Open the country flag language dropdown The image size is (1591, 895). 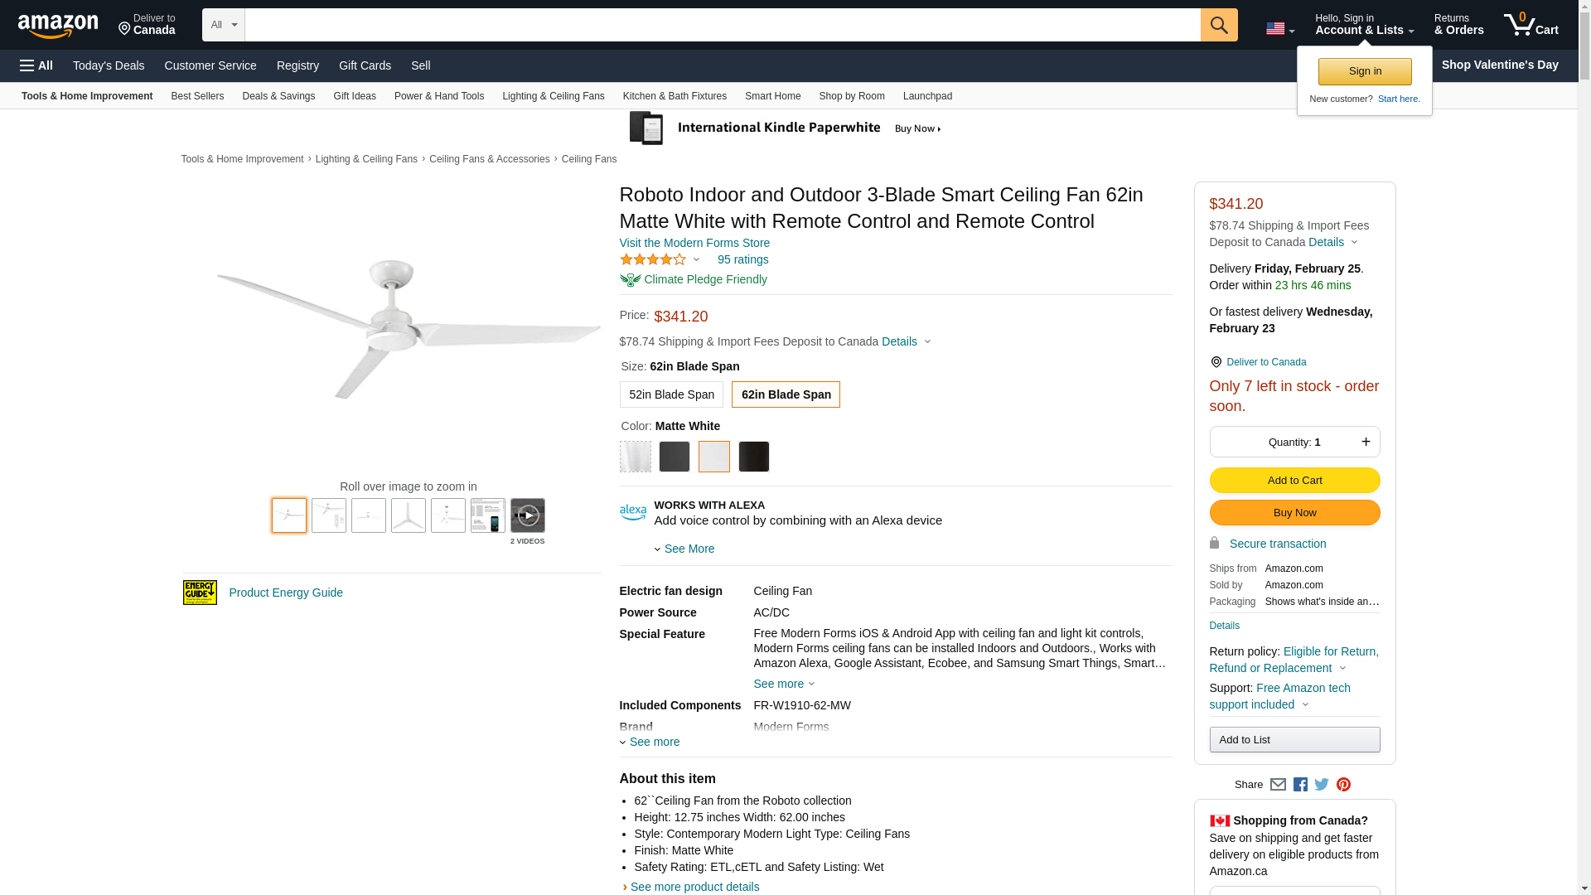1279,29
